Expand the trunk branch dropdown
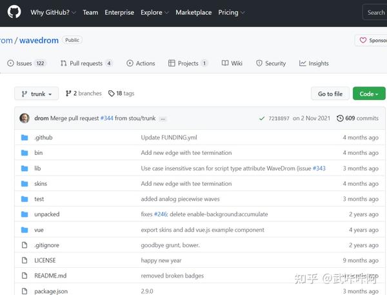Image resolution: width=387 pixels, height=295 pixels. (x=36, y=94)
